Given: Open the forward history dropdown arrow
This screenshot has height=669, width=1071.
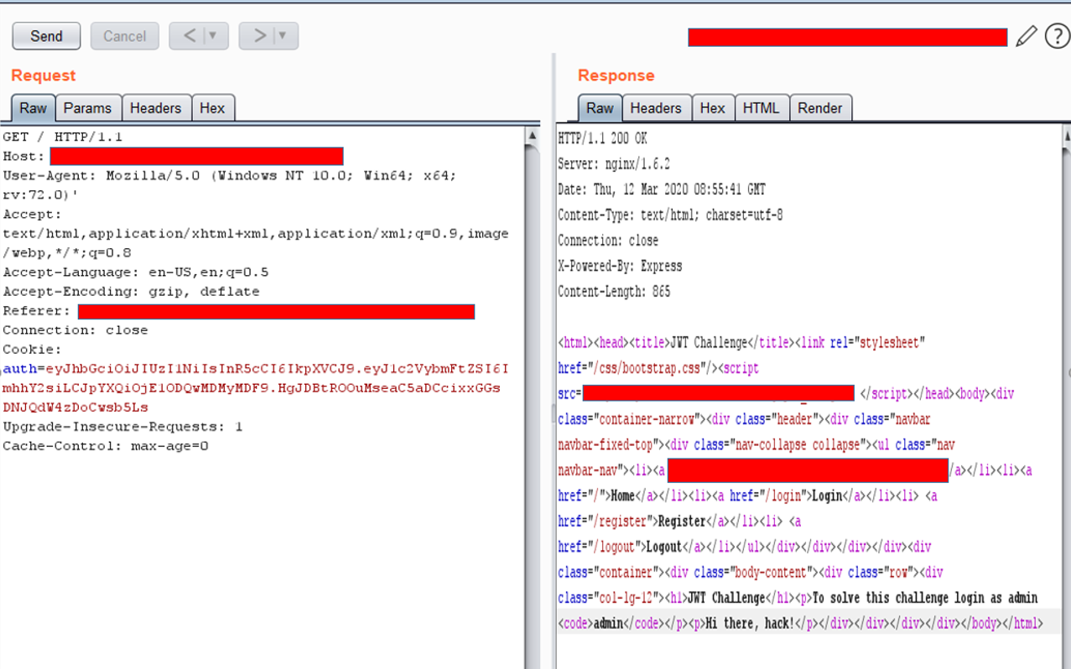Looking at the screenshot, I should (x=283, y=36).
